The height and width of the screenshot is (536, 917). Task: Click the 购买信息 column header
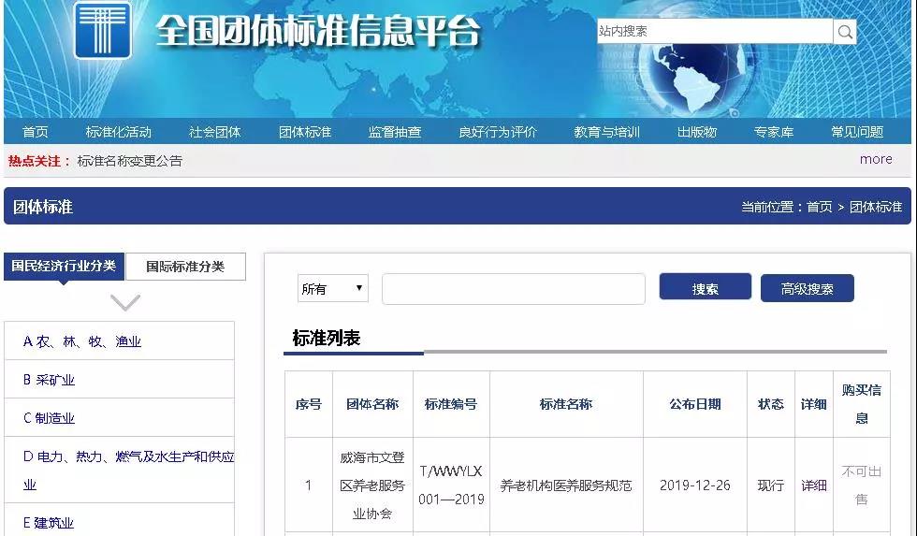[862, 404]
